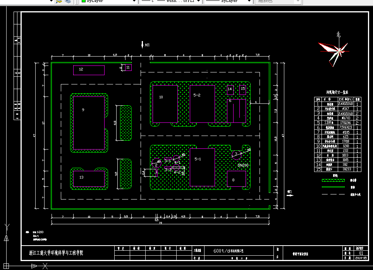Select the building labeled 13
The width and height of the screenshot is (373, 270).
point(89,179)
